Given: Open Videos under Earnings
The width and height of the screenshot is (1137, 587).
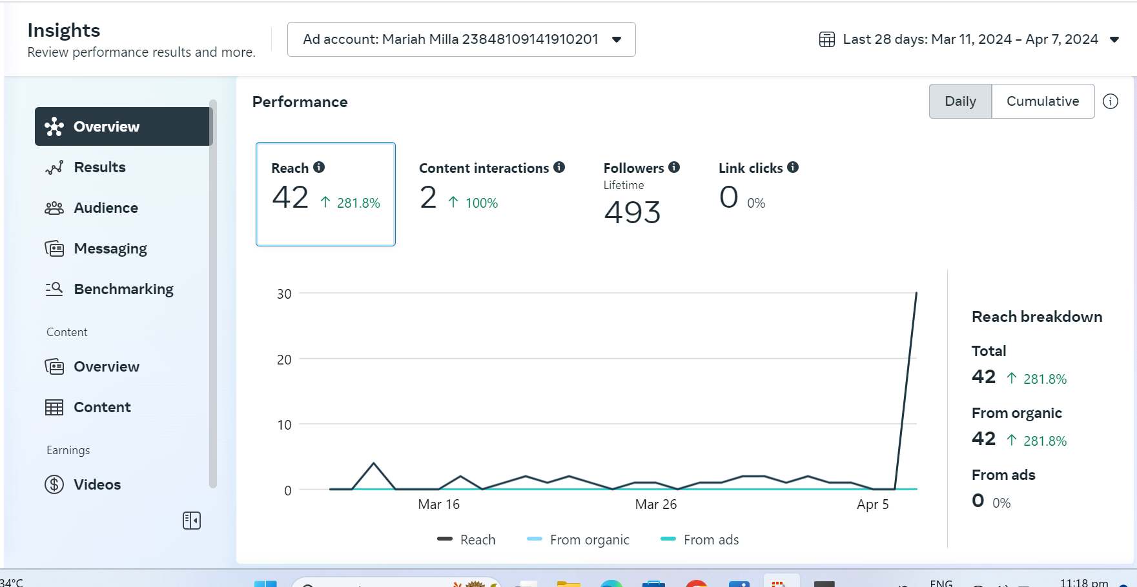Looking at the screenshot, I should tap(97, 484).
